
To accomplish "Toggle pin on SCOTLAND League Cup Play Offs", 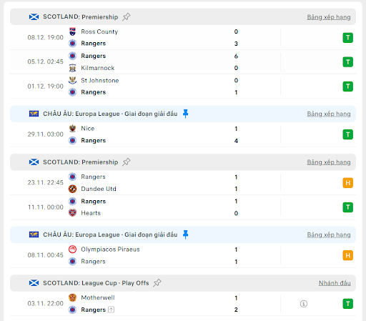I will coord(157,283).
